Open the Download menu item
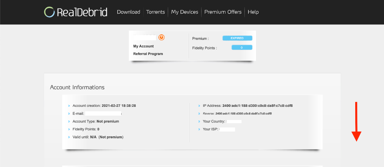 (128, 12)
